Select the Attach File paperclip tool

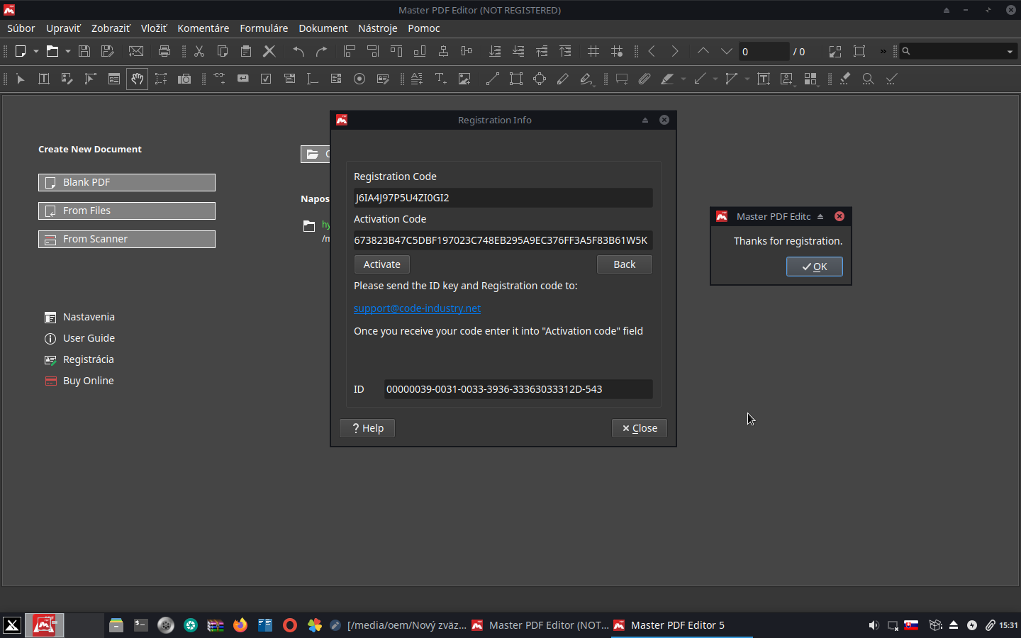(x=645, y=79)
